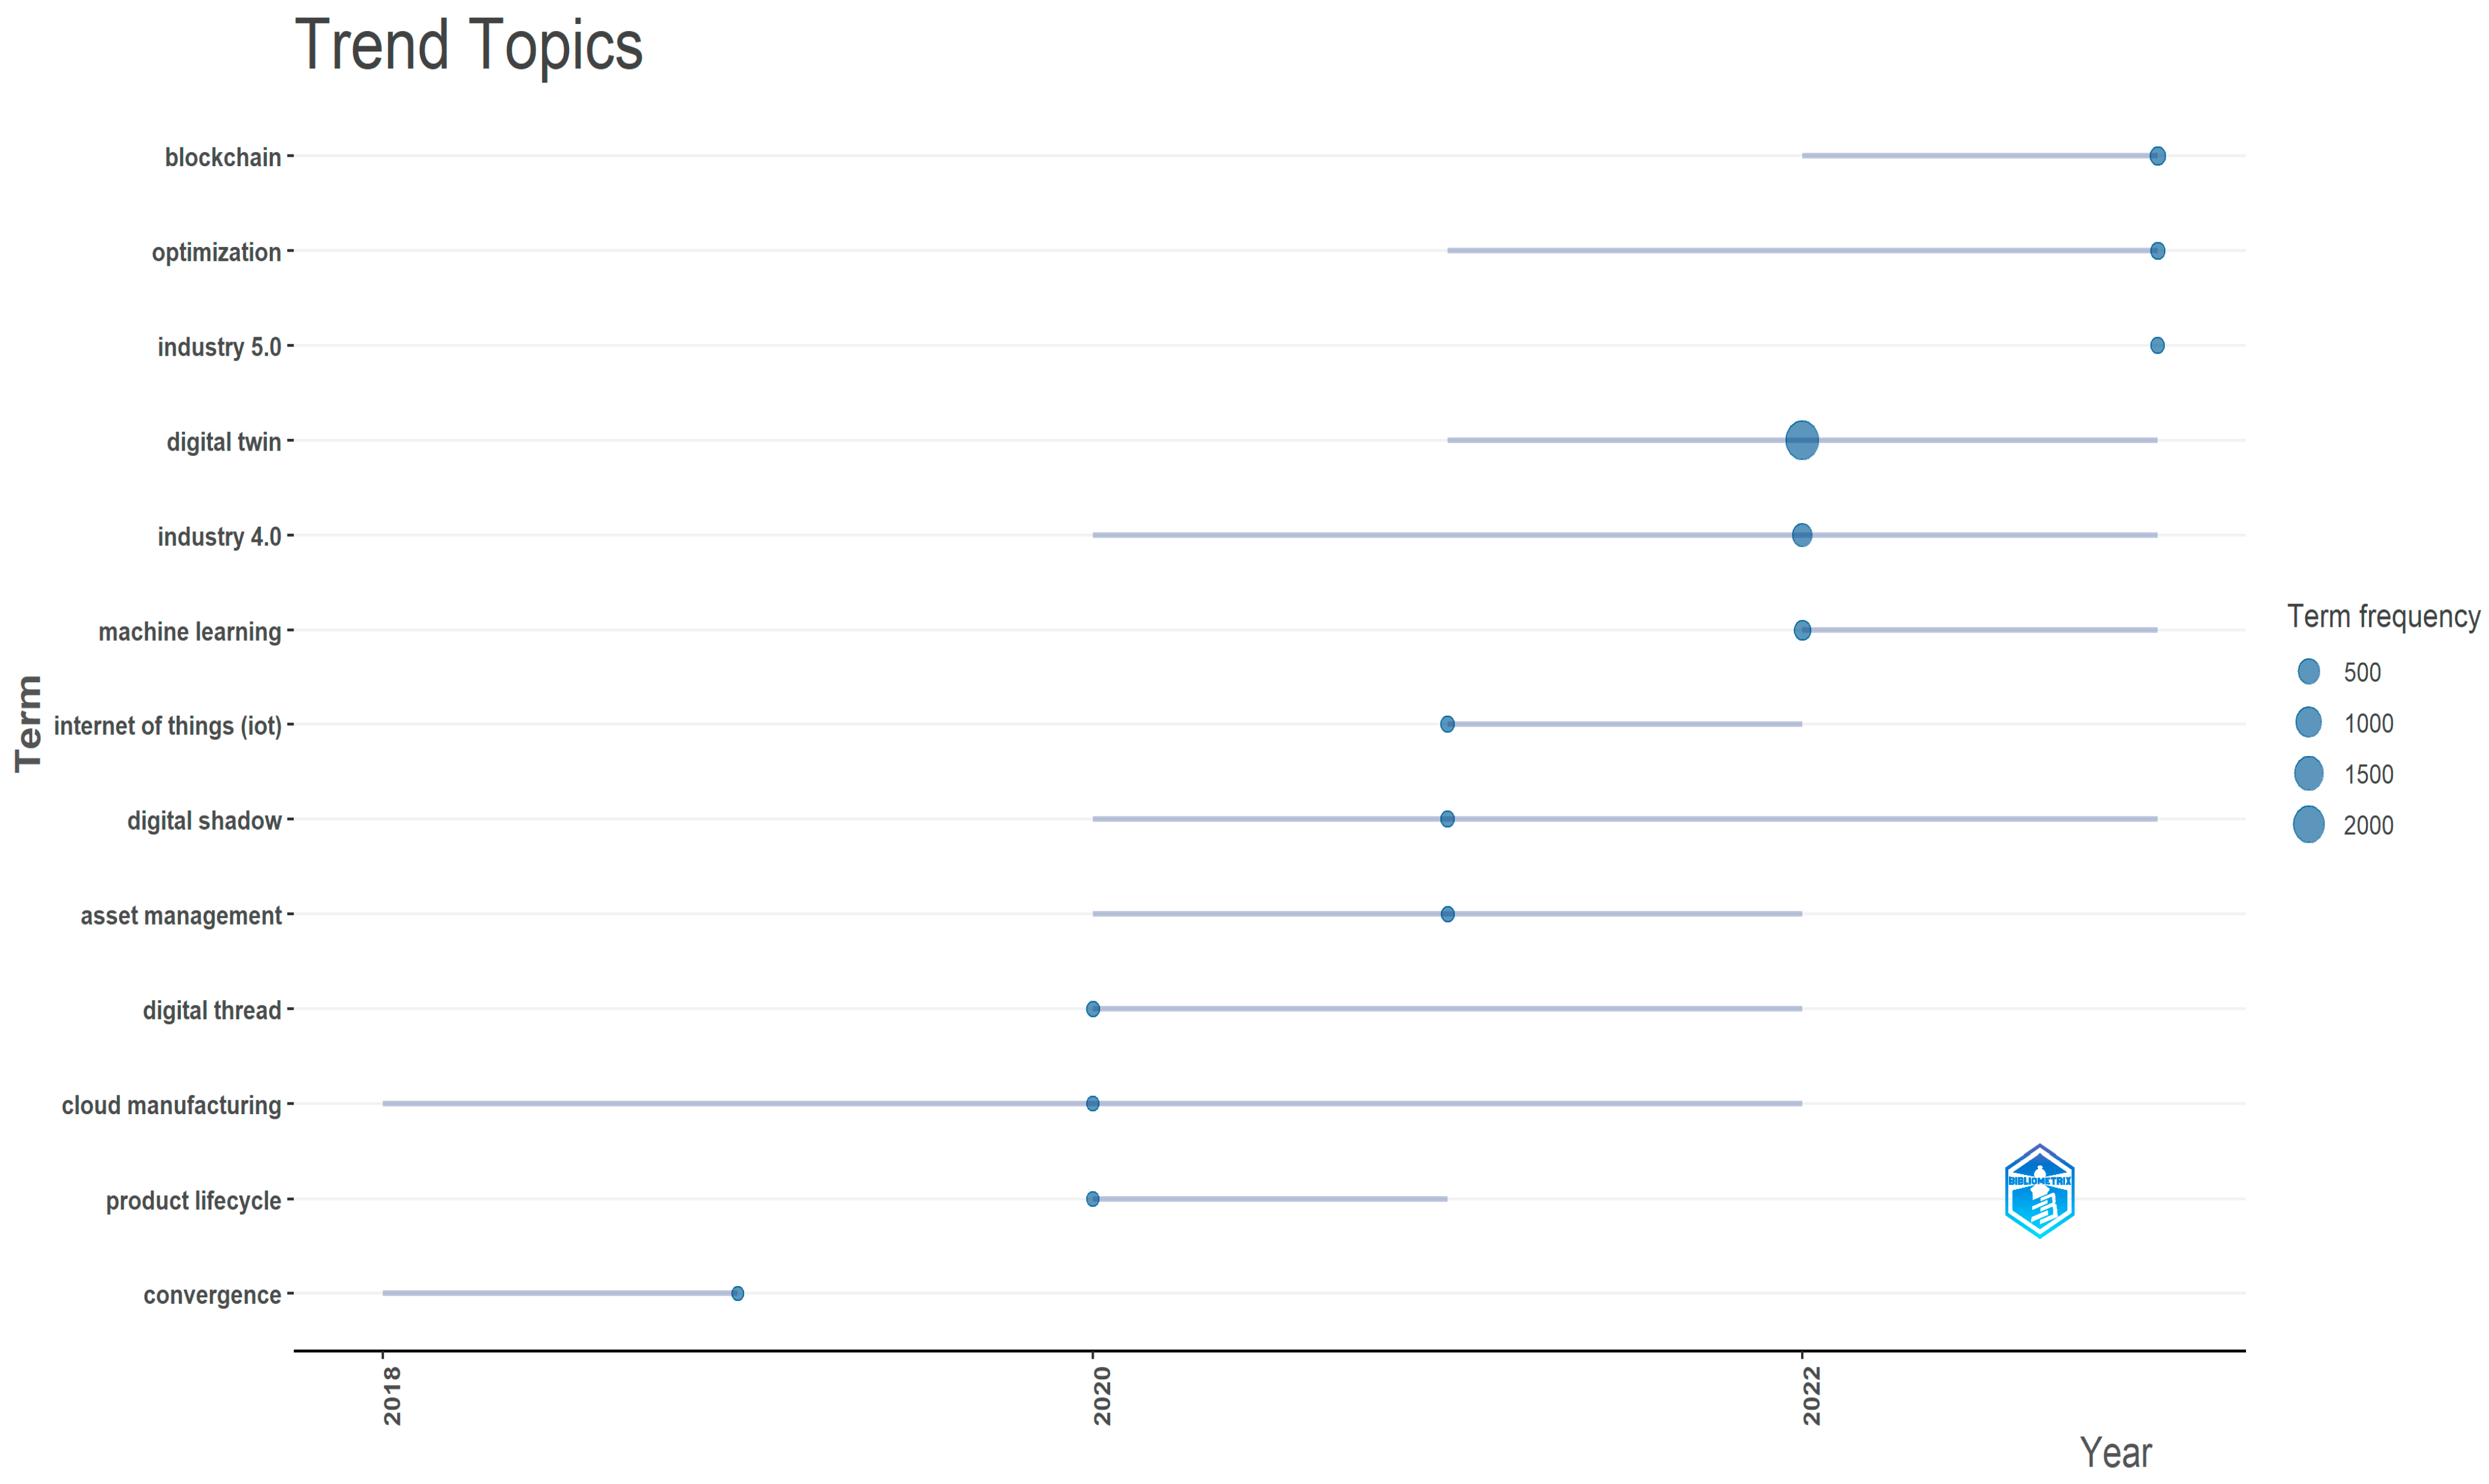Click the 2020 year axis label
Screen dimensions: 2489x1484
coord(1101,1395)
